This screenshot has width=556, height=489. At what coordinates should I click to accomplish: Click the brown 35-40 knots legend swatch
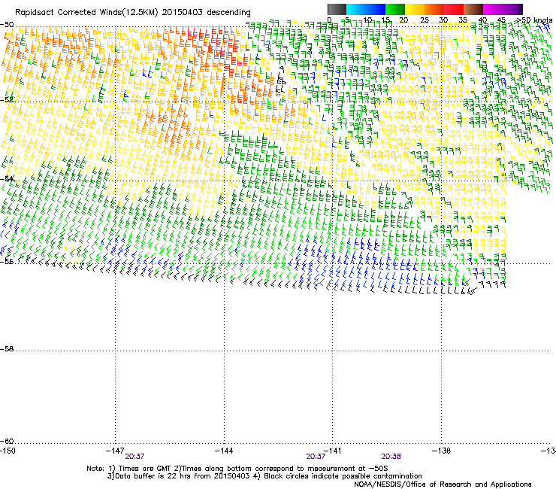click(473, 9)
